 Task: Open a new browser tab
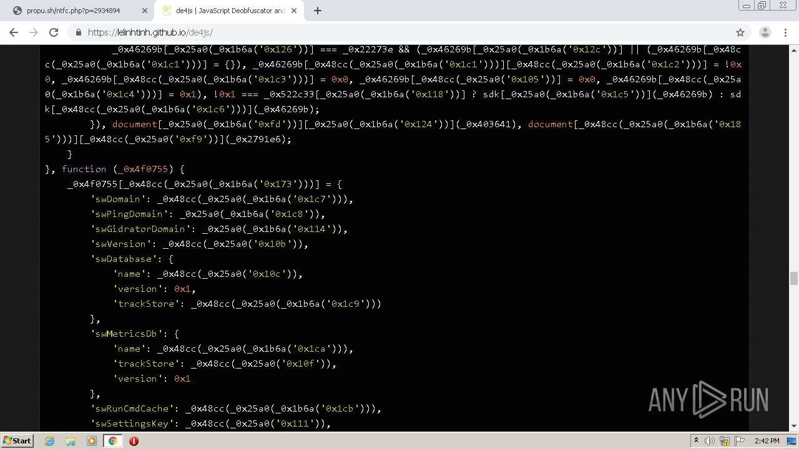pyautogui.click(x=317, y=11)
